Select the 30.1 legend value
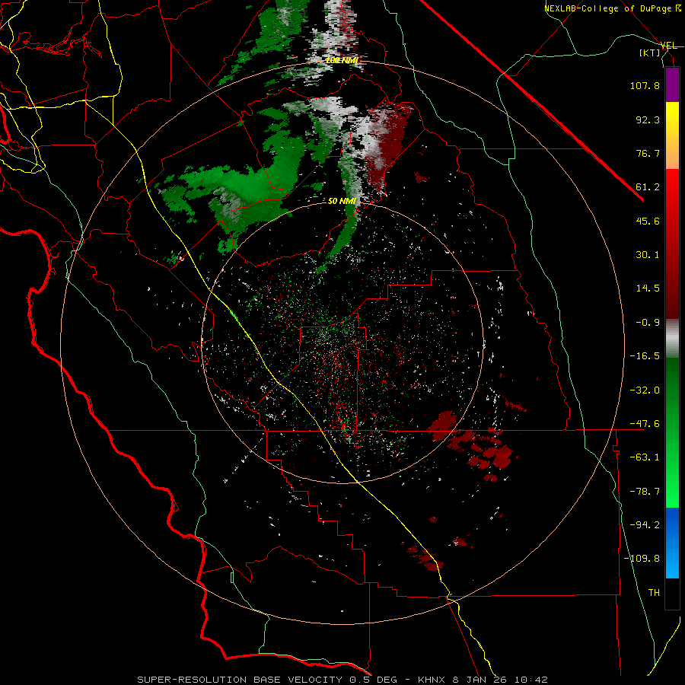 coord(648,255)
